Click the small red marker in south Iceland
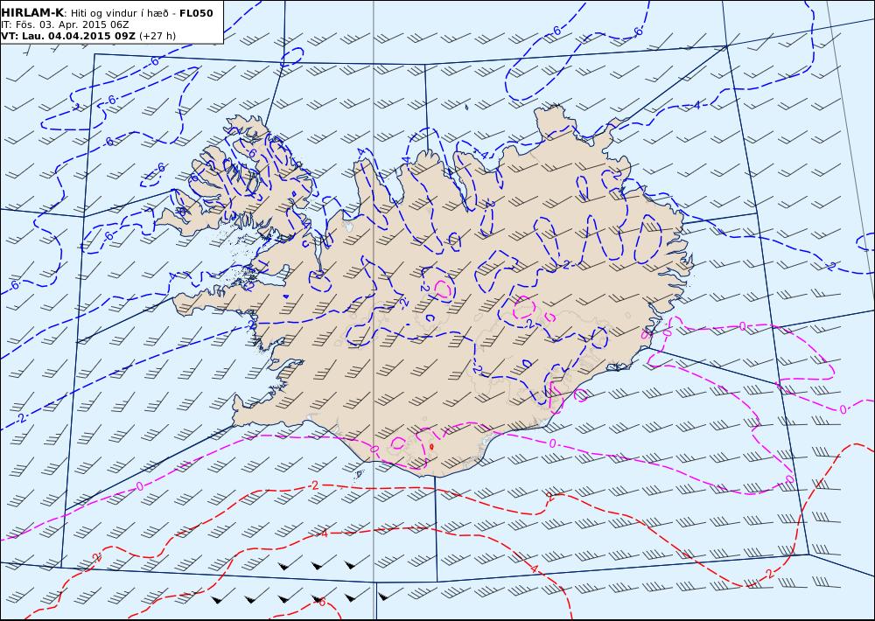Image resolution: width=875 pixels, height=621 pixels. [431, 446]
